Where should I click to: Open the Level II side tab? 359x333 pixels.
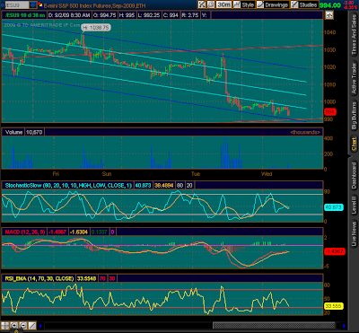(354, 204)
